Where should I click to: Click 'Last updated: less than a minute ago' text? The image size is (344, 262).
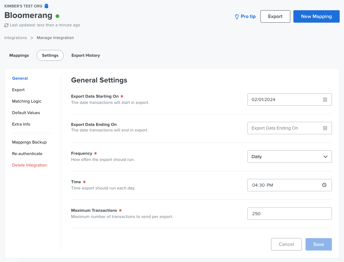click(x=45, y=25)
